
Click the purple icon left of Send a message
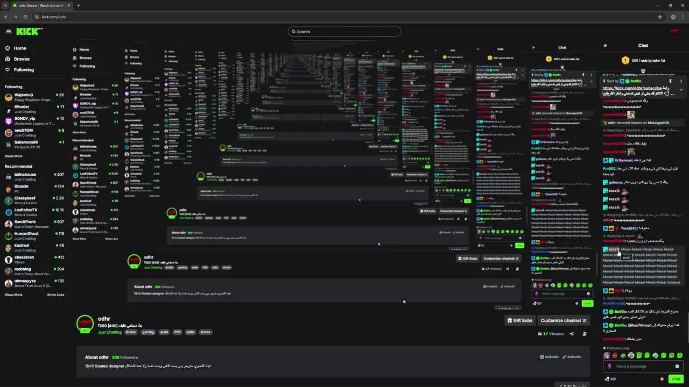[x=609, y=366]
